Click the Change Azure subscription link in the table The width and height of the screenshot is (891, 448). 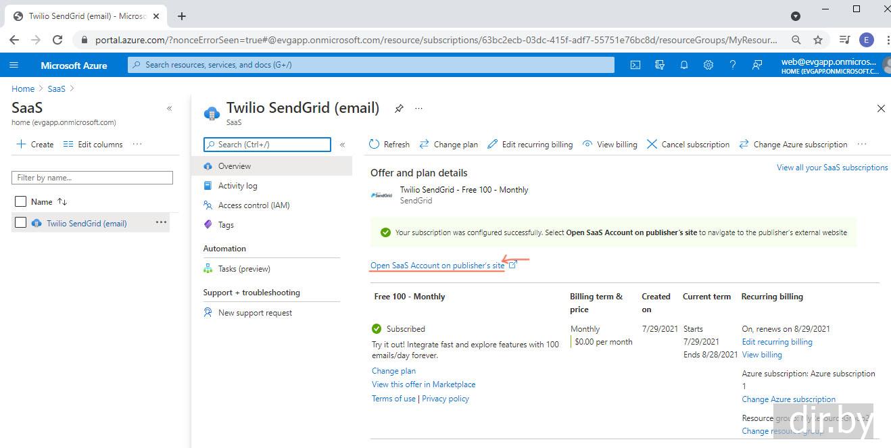pos(789,399)
